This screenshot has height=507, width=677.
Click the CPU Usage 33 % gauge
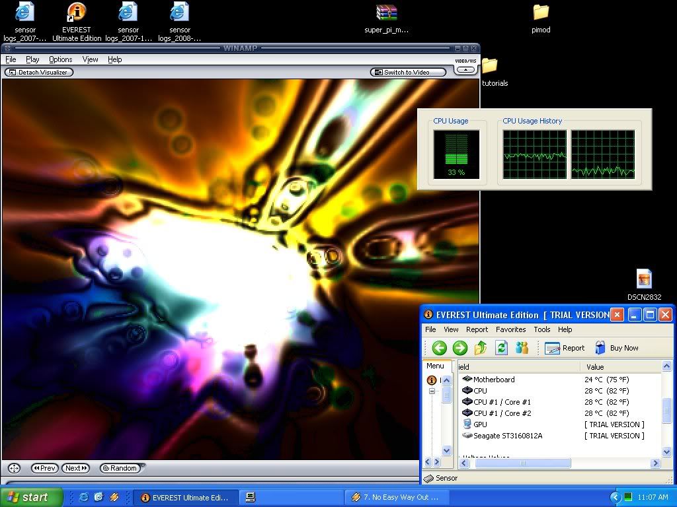456,154
